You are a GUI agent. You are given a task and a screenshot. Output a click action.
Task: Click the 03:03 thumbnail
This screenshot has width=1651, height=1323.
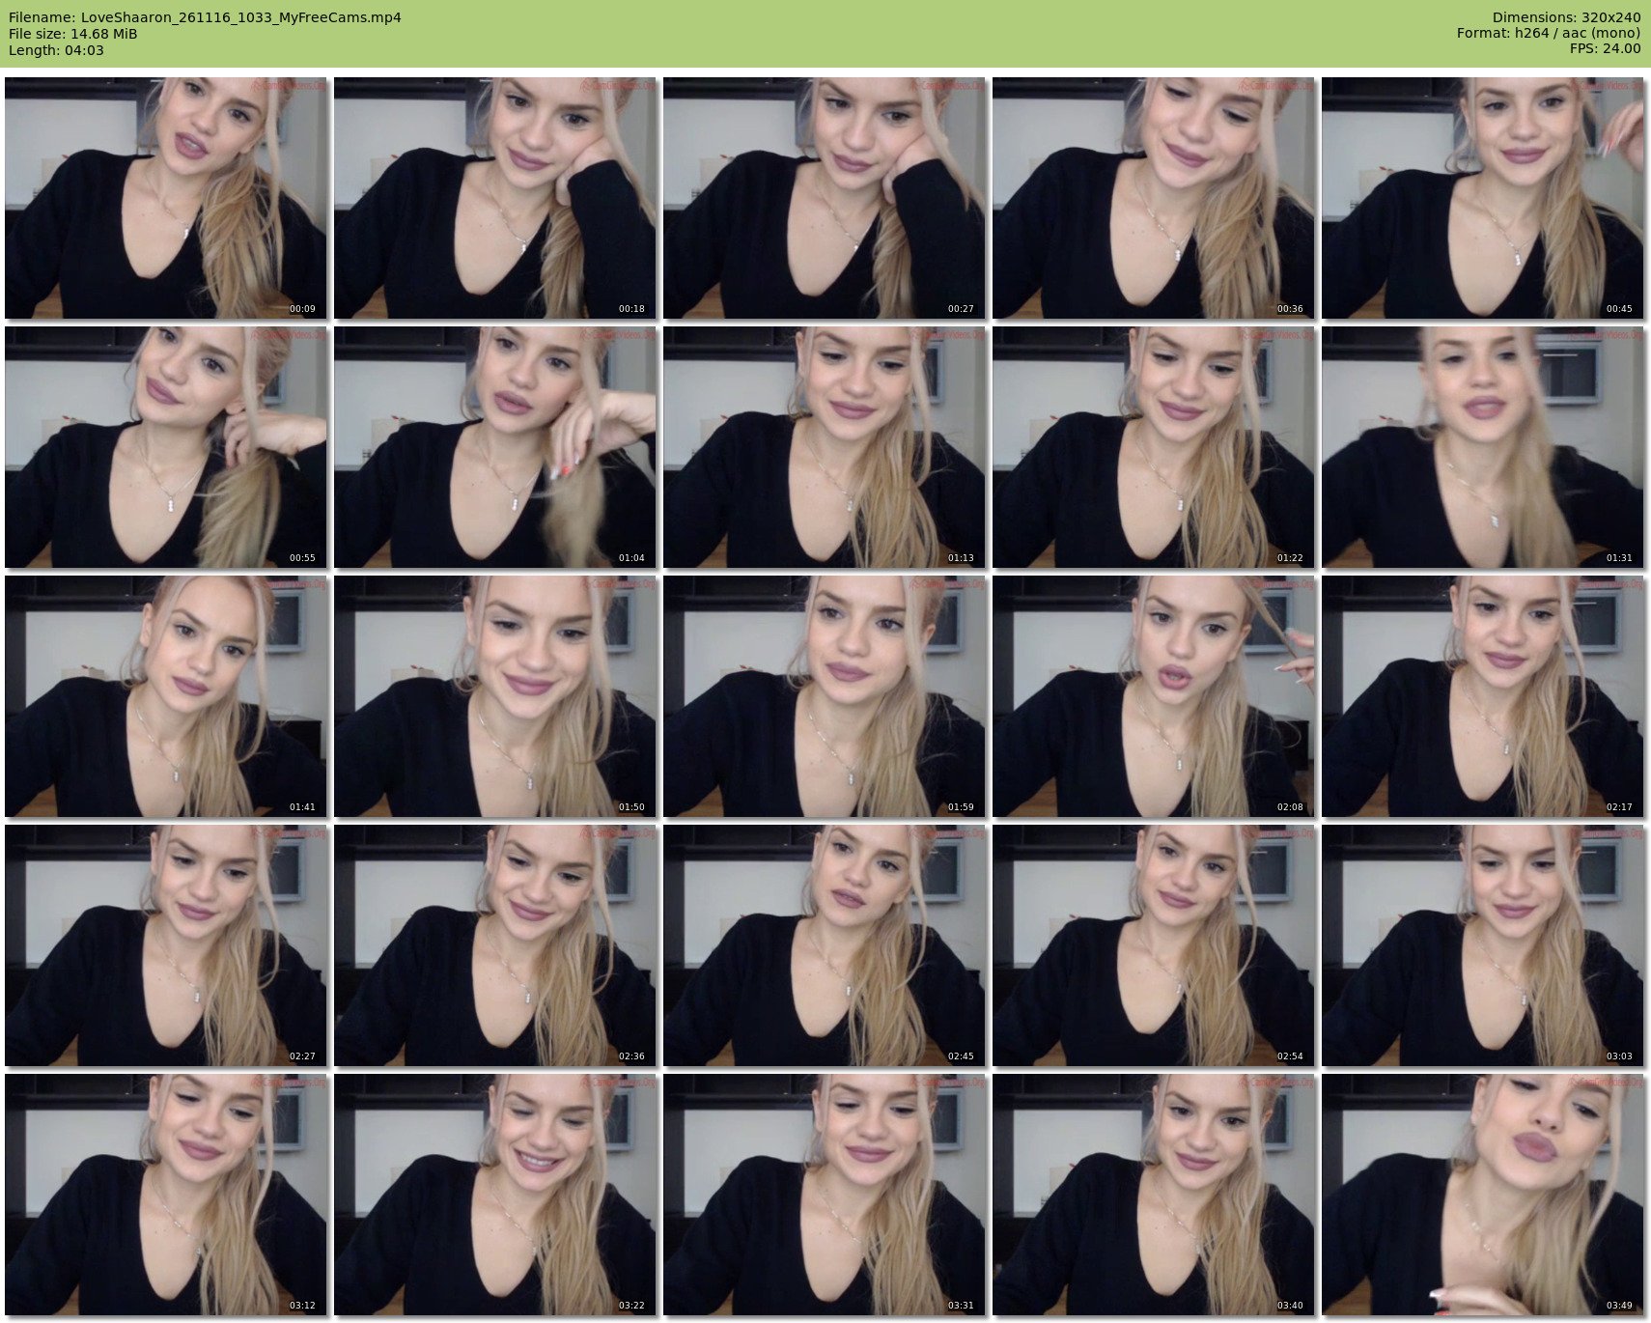(x=1483, y=945)
